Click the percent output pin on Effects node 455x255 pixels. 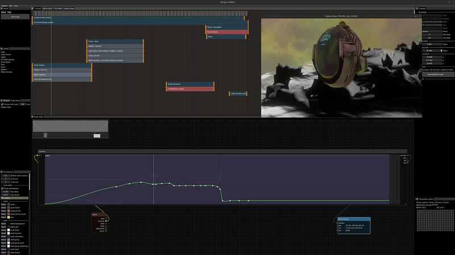click(106, 221)
